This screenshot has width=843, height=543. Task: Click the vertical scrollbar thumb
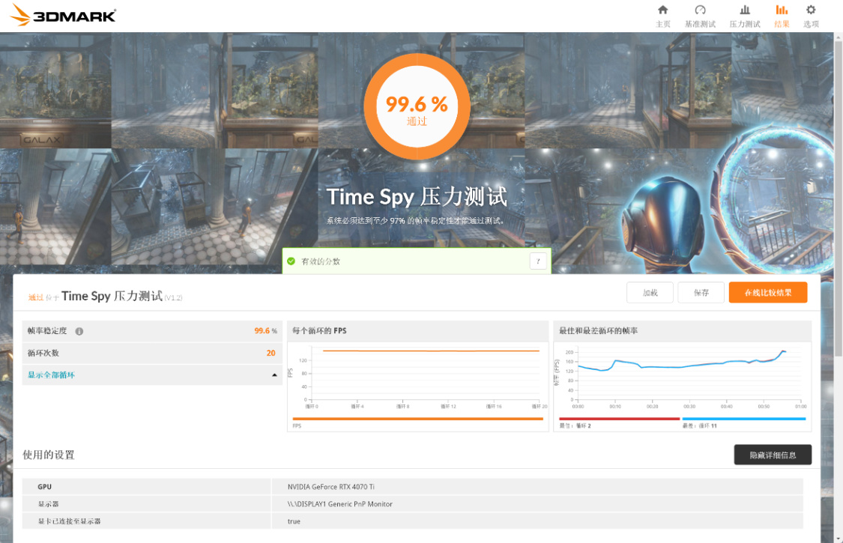pyautogui.click(x=839, y=198)
